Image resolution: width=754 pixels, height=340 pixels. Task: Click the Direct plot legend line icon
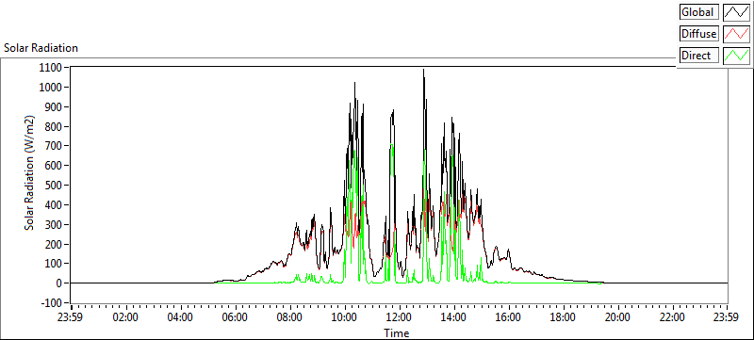[x=737, y=56]
